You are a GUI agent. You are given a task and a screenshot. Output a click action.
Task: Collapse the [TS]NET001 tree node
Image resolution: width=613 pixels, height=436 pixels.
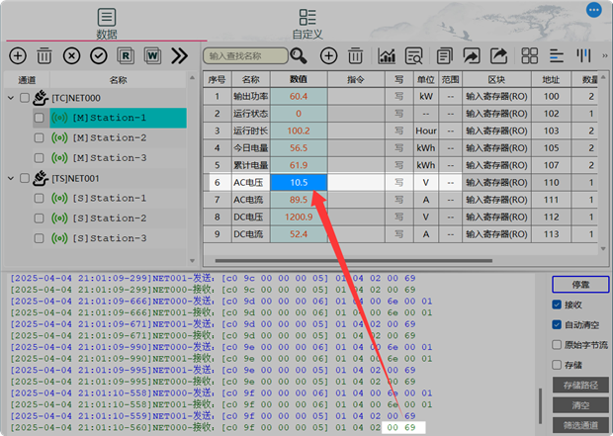click(x=11, y=178)
